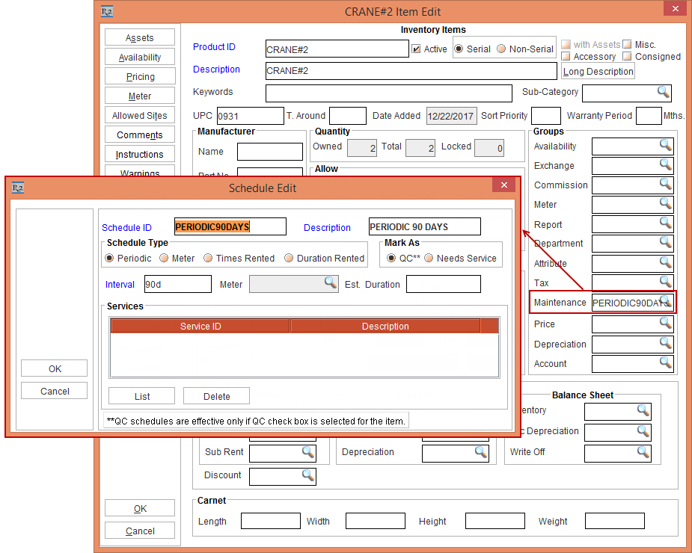Toggle the Active checkbox

tap(417, 49)
